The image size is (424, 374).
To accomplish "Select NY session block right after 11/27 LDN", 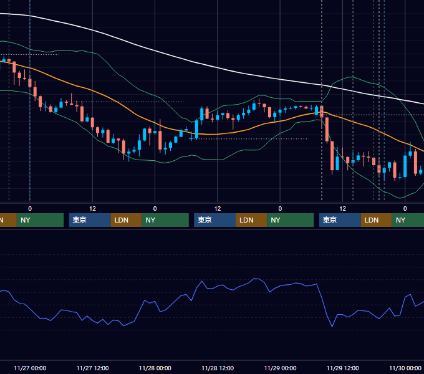I will [x=165, y=220].
